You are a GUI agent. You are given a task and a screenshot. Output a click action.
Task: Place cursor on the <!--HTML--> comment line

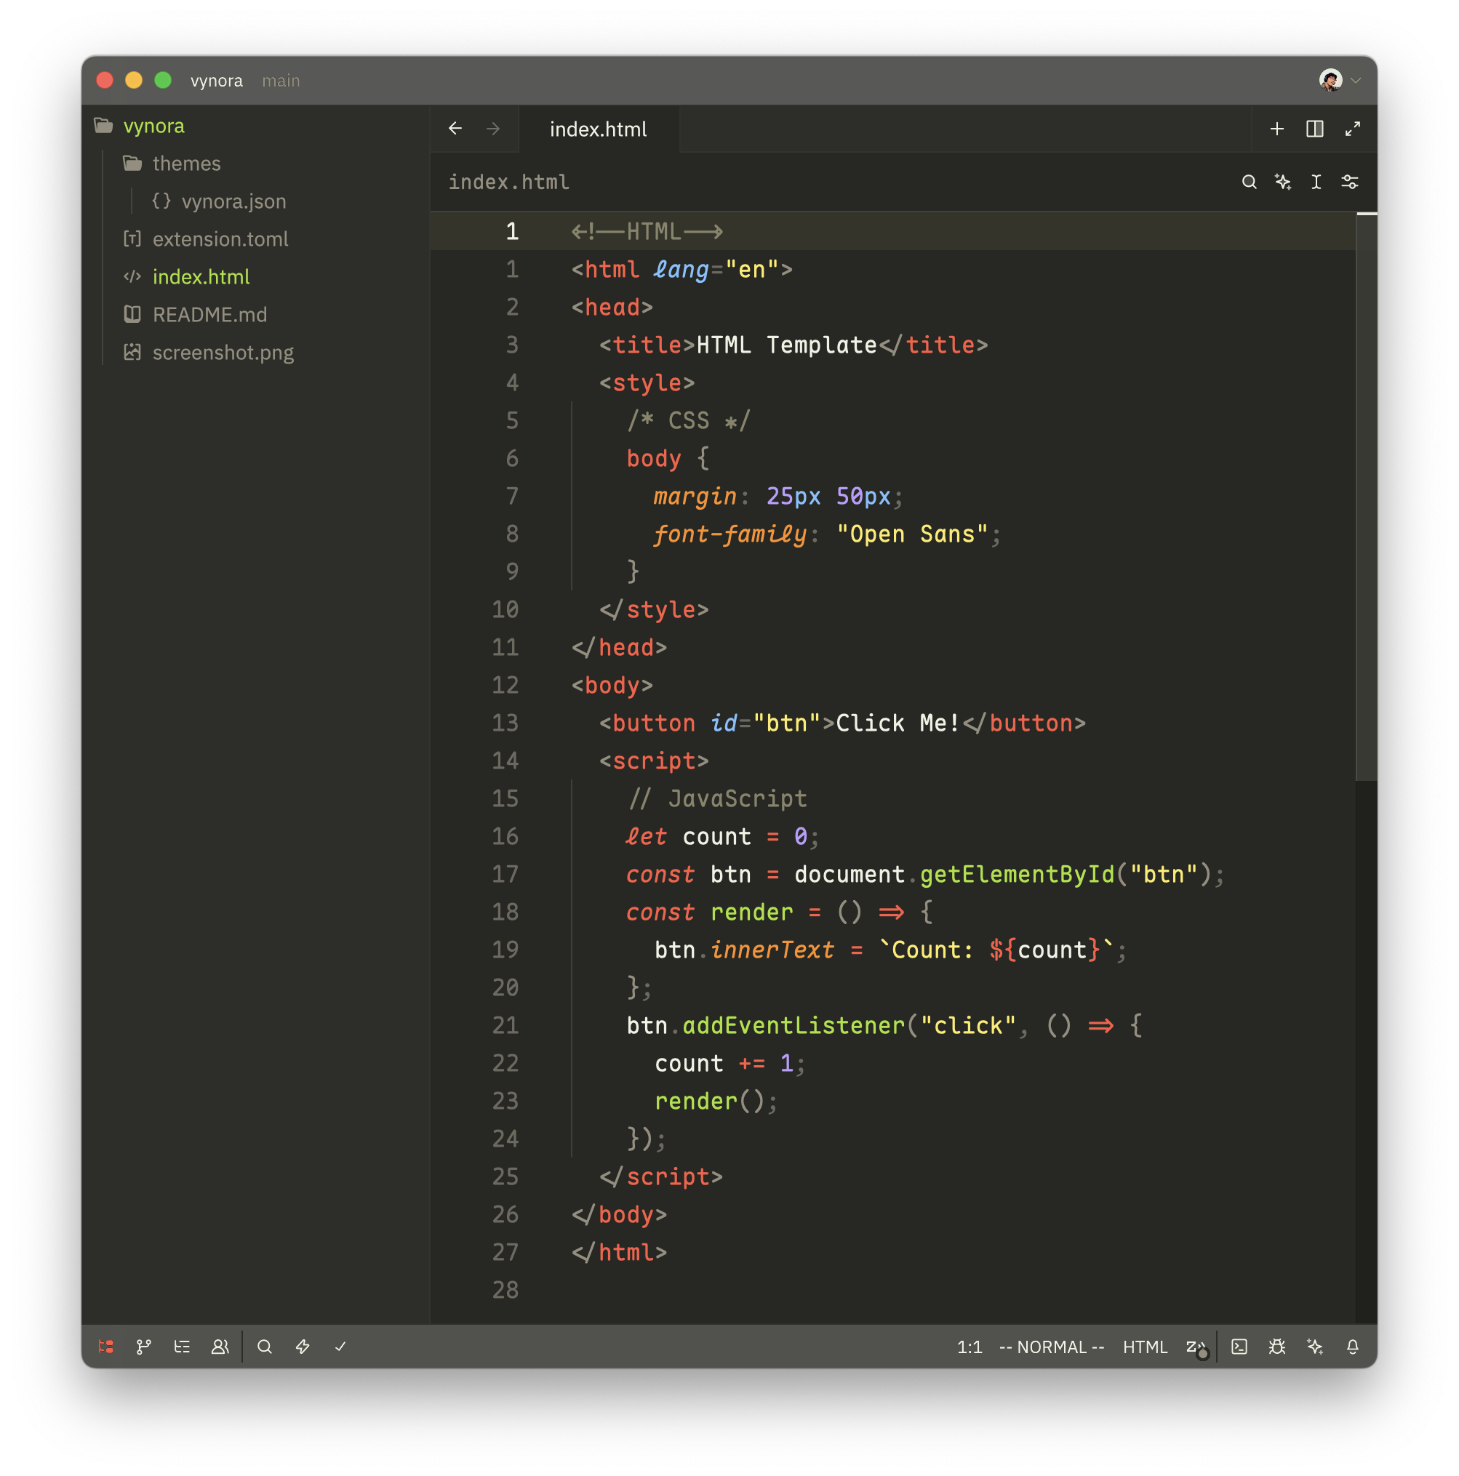(647, 231)
